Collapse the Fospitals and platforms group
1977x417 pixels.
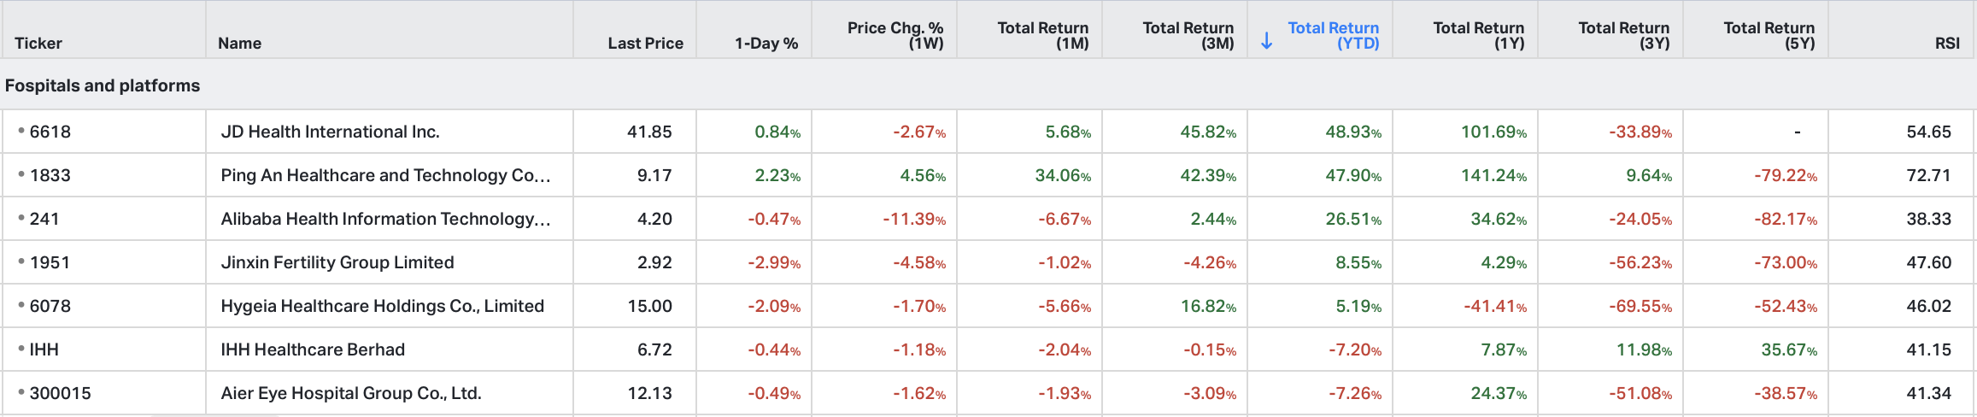tap(103, 85)
